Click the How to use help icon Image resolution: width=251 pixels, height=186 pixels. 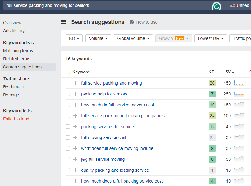coord(132,22)
